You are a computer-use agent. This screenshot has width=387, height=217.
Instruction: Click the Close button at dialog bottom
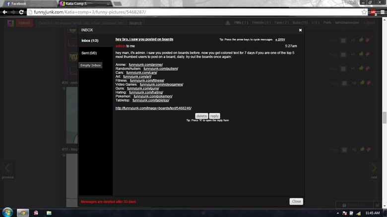(296, 201)
